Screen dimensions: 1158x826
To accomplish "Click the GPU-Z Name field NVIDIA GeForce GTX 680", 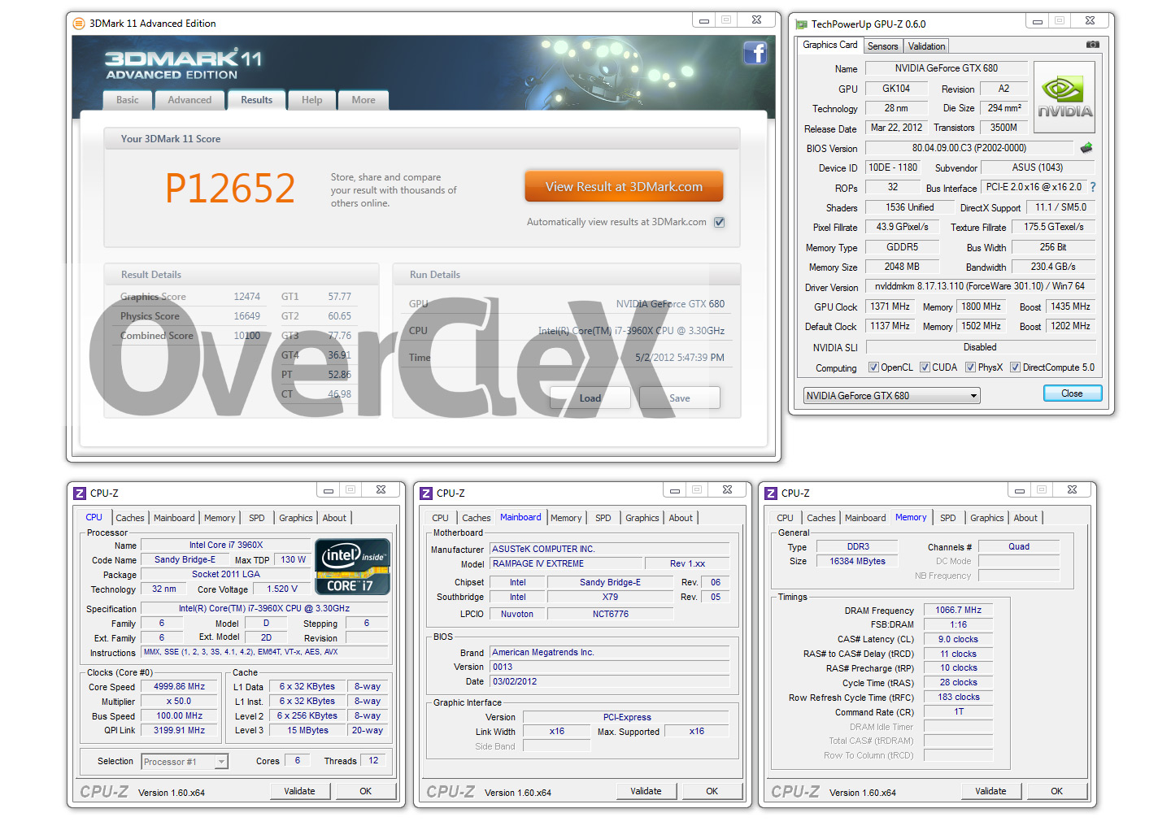I will pyautogui.click(x=947, y=68).
